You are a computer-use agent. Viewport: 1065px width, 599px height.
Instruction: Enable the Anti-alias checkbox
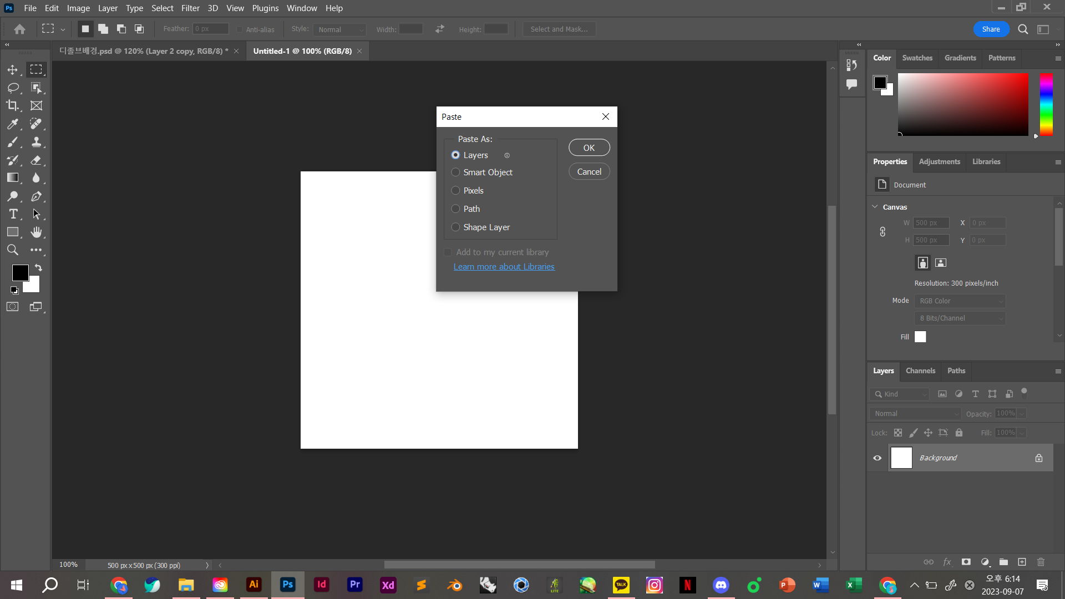240,29
